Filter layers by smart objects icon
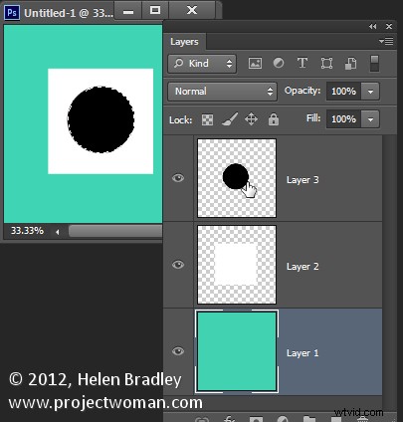 pos(350,63)
